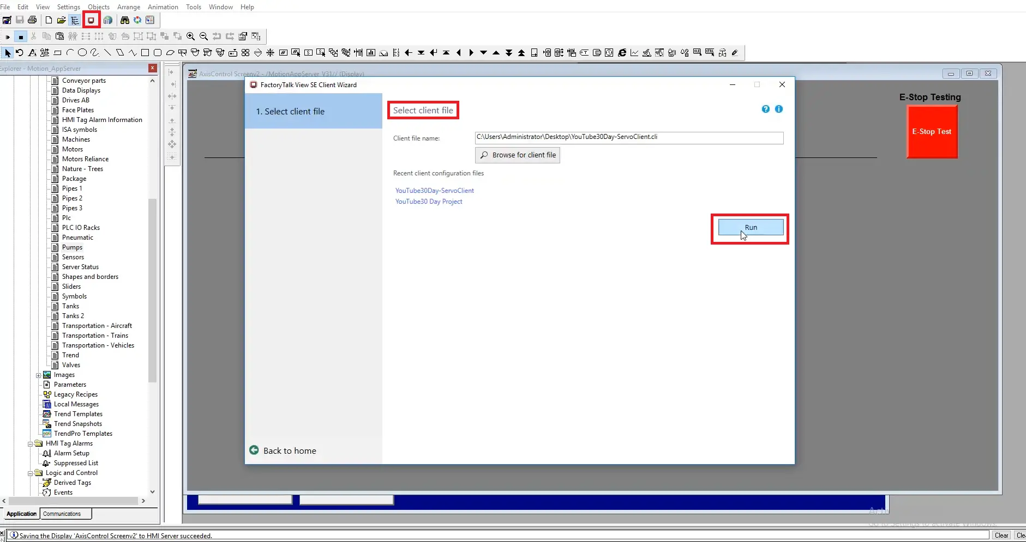Click the red E-Stop Test button

tap(932, 132)
